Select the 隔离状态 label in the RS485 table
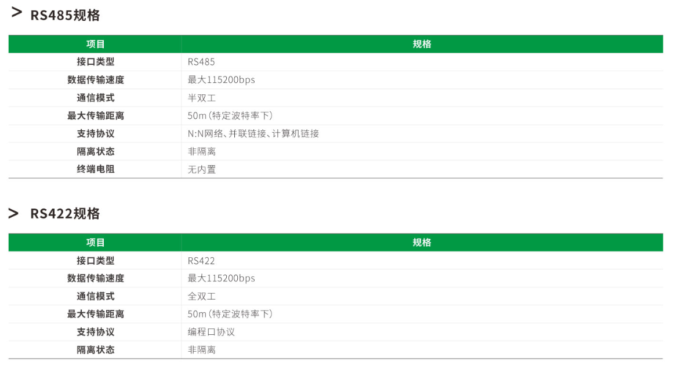 click(x=96, y=152)
